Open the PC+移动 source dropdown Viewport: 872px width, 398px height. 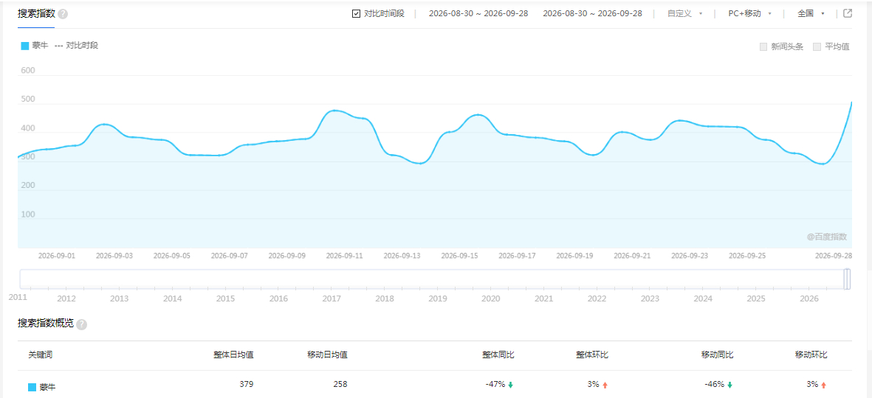750,13
